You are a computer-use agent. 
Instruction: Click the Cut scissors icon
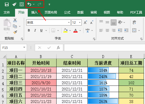tap(15, 20)
